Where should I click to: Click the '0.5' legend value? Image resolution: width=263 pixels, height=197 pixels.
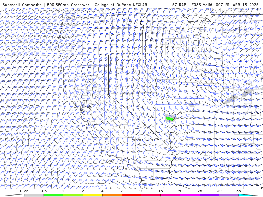point(44,191)
